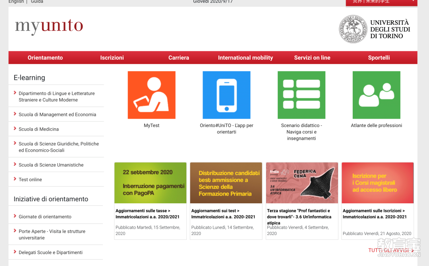Click the Scenario didattico - Naviga corsi label

point(301,132)
